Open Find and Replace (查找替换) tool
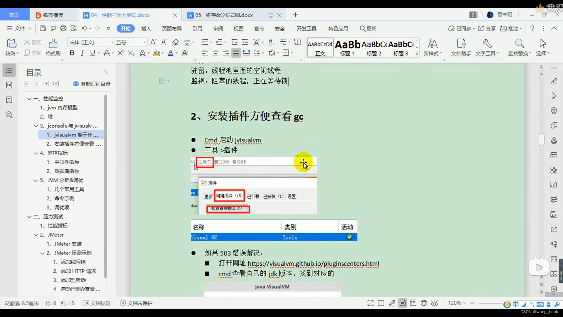The height and width of the screenshot is (317, 563). [520, 47]
